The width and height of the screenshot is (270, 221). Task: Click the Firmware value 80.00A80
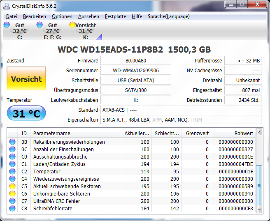pyautogui.click(x=136, y=61)
